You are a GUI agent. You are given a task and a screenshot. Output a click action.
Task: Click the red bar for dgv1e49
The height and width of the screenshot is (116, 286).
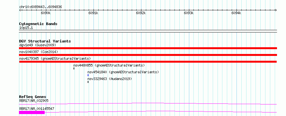148,48
